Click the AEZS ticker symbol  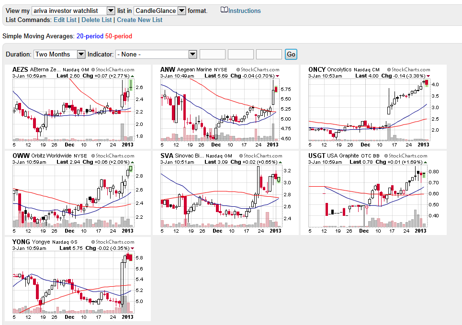click(x=20, y=69)
